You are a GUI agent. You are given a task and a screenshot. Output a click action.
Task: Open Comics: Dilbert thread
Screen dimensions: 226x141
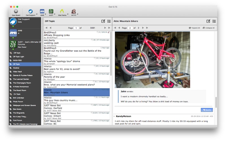pyautogui.click(x=77, y=116)
